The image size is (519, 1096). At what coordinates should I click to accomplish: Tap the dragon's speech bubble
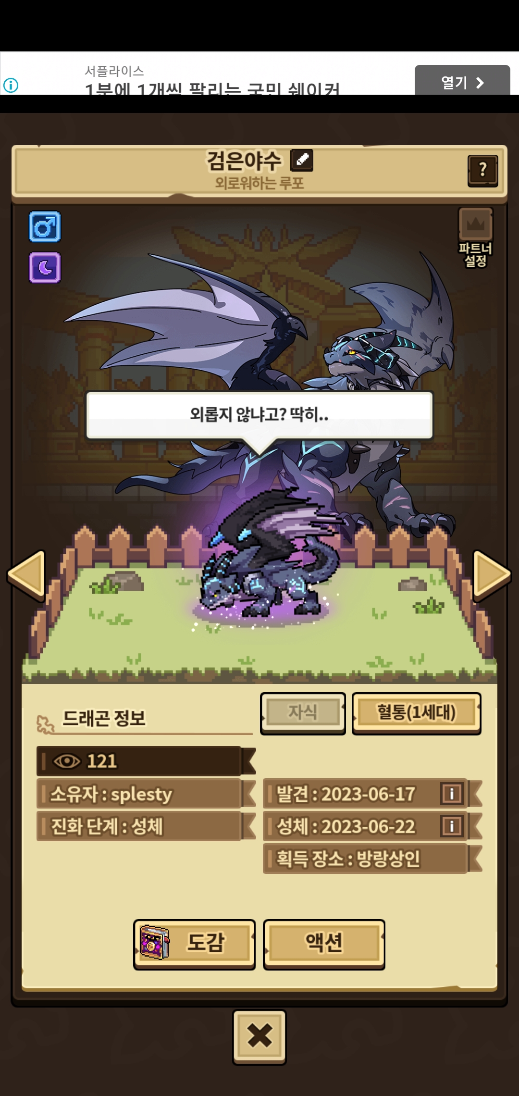point(259,414)
